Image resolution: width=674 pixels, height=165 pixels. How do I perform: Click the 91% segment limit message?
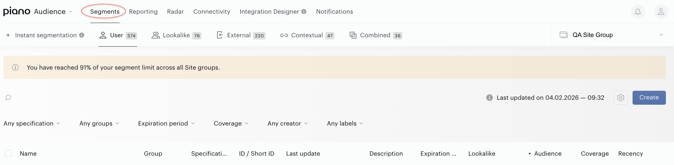click(123, 67)
